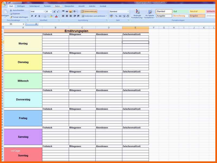Click the Format übertragen paintbrush
Image resolution: width=217 pixels, height=163 pixels.
coord(11,17)
